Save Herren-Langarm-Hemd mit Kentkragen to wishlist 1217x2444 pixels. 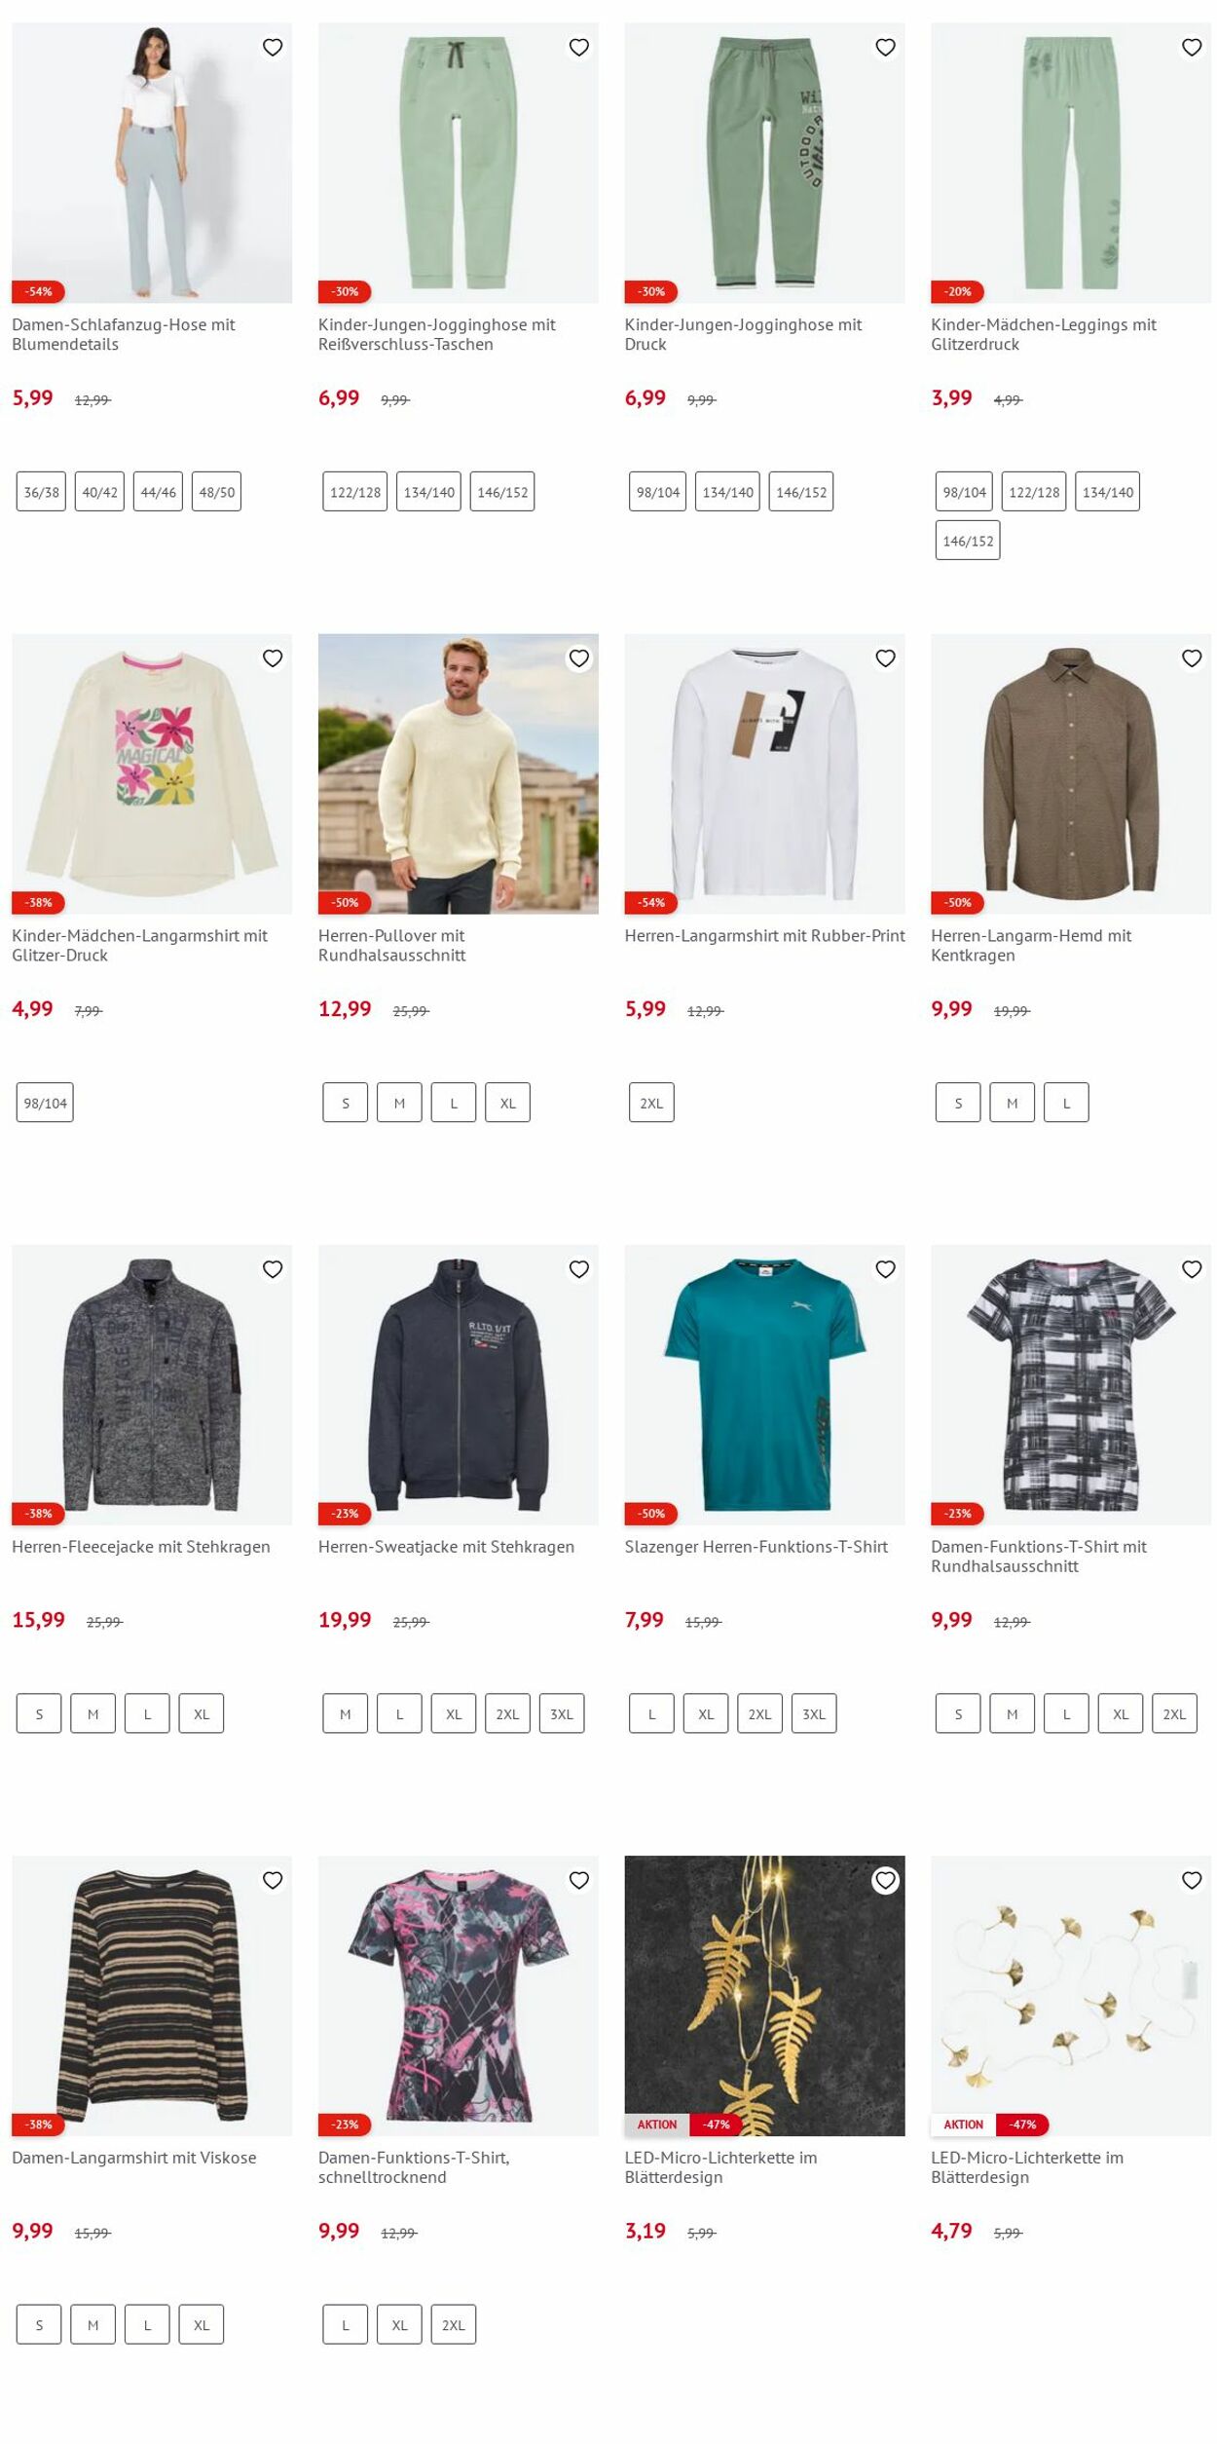coord(1192,658)
